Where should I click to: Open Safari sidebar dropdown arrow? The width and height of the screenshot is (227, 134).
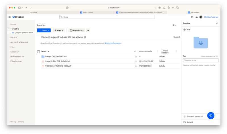[x=22, y=8]
